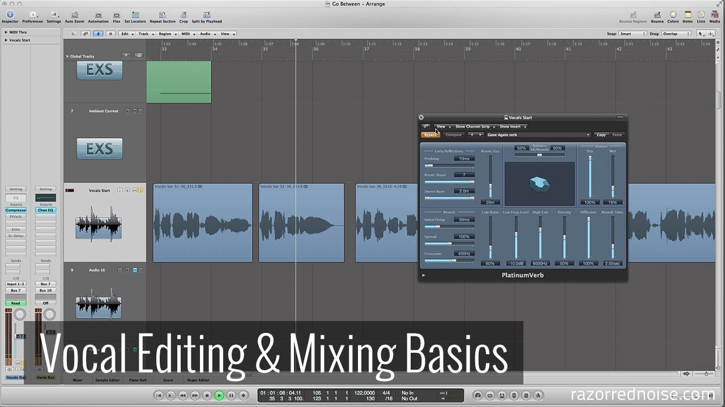Click the Crop tool icon
This screenshot has width=725, height=407.
184,14
